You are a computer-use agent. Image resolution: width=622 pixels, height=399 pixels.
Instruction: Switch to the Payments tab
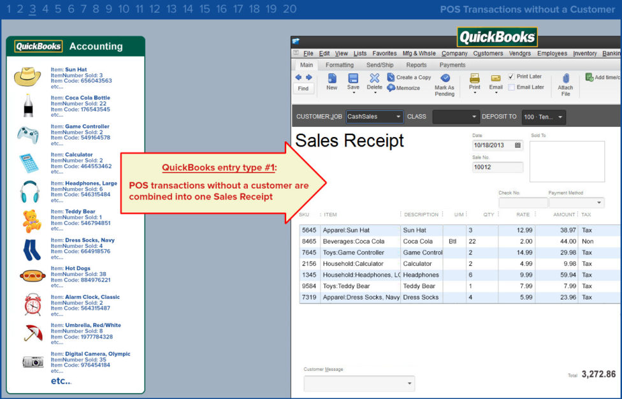point(452,65)
